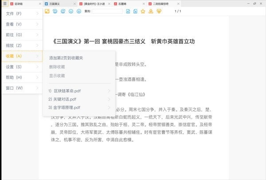Expand arrow next to 金字塔原理.pdf

click(109, 108)
